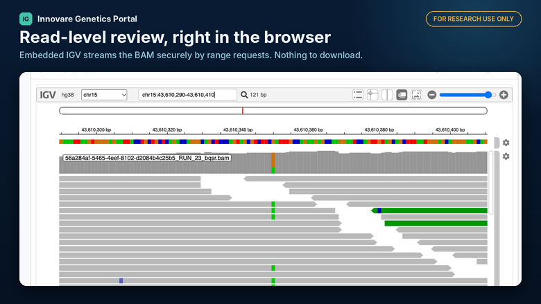Toggle track labels visibility
The height and width of the screenshot is (304, 541).
(402, 95)
